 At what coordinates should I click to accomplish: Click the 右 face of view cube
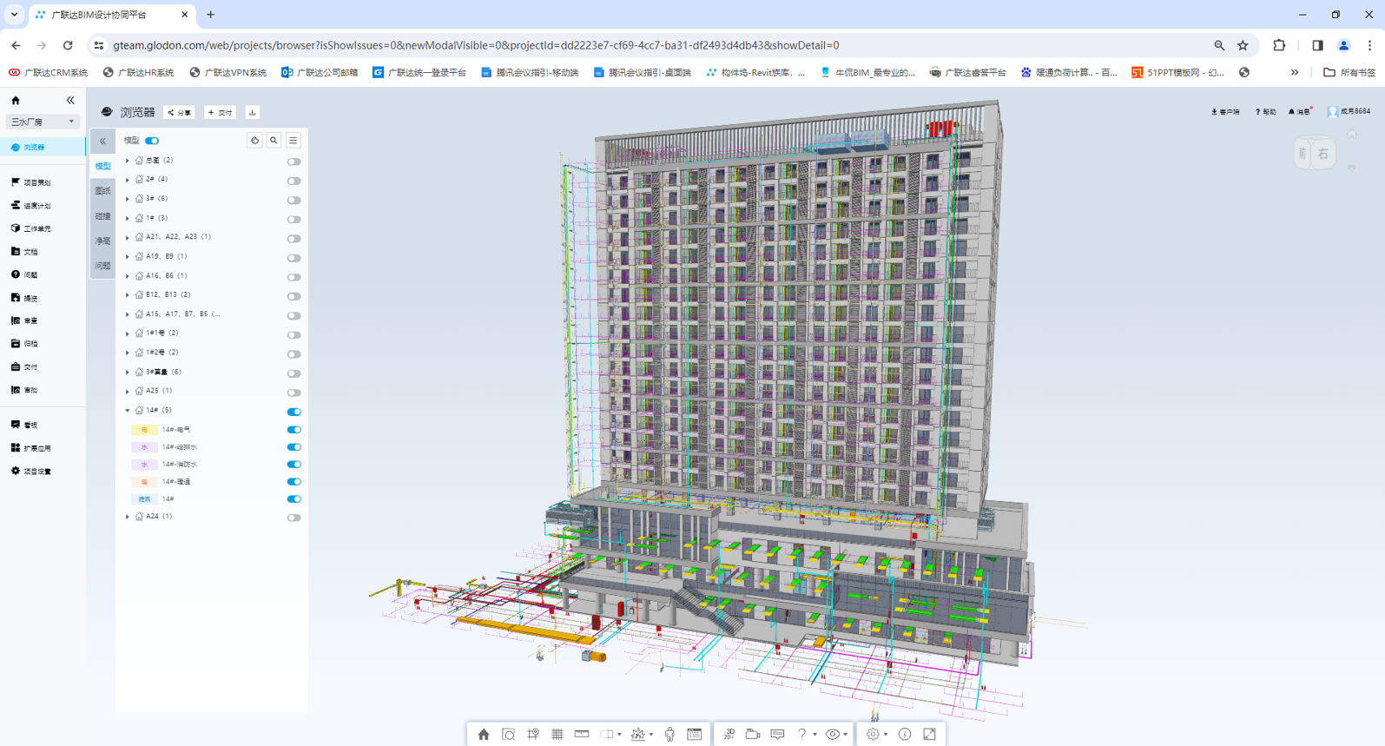(x=1322, y=155)
